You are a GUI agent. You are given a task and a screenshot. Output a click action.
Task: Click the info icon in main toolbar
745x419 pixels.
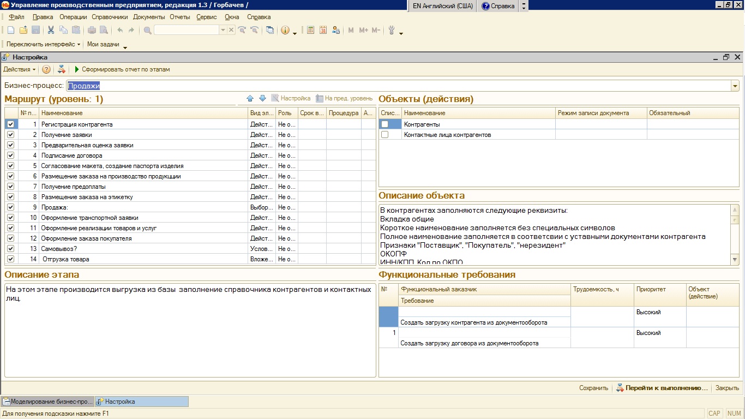[x=285, y=31]
